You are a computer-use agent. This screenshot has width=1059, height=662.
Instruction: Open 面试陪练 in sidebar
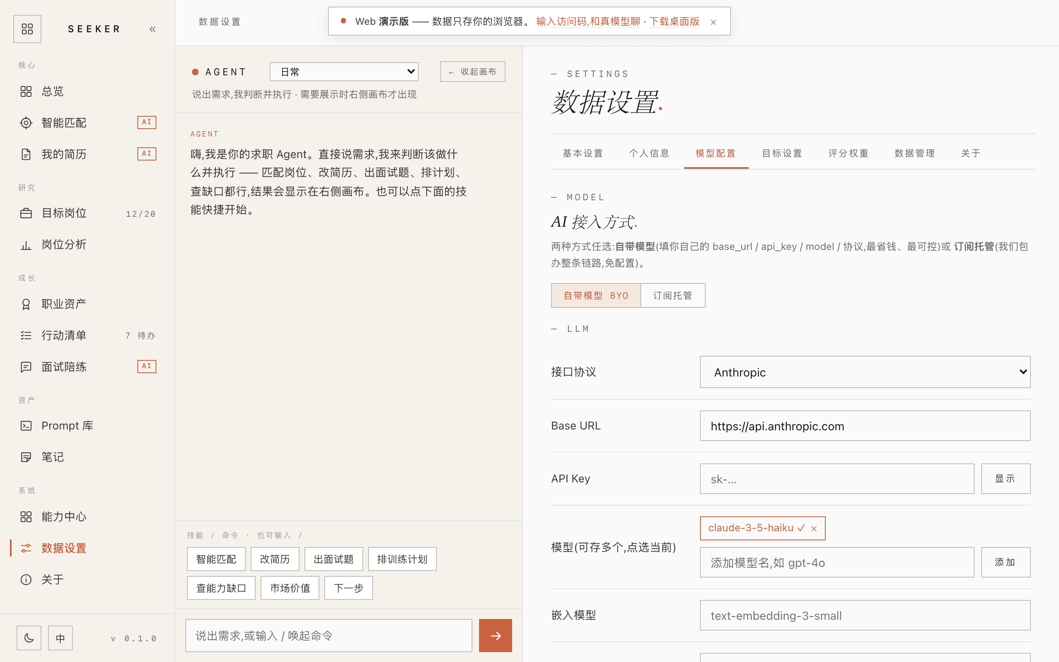88,367
